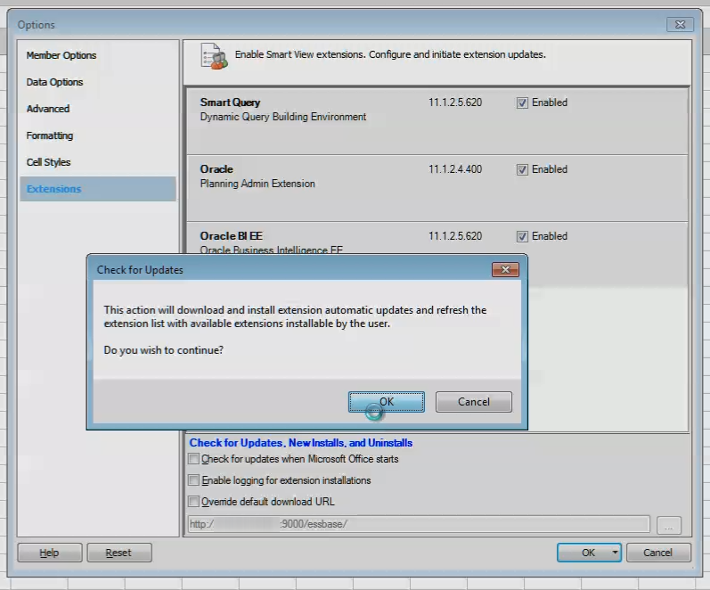
Task: Click the download URL input field
Action: pos(419,524)
